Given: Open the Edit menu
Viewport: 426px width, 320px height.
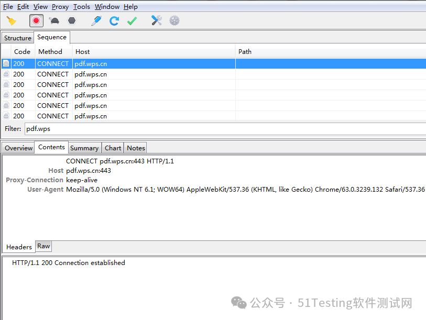Looking at the screenshot, I should 23,6.
